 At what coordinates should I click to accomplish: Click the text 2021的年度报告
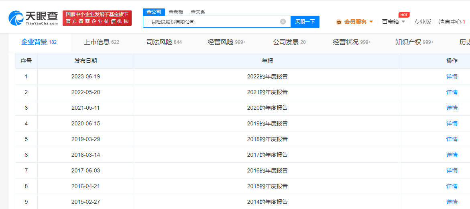[267, 92]
